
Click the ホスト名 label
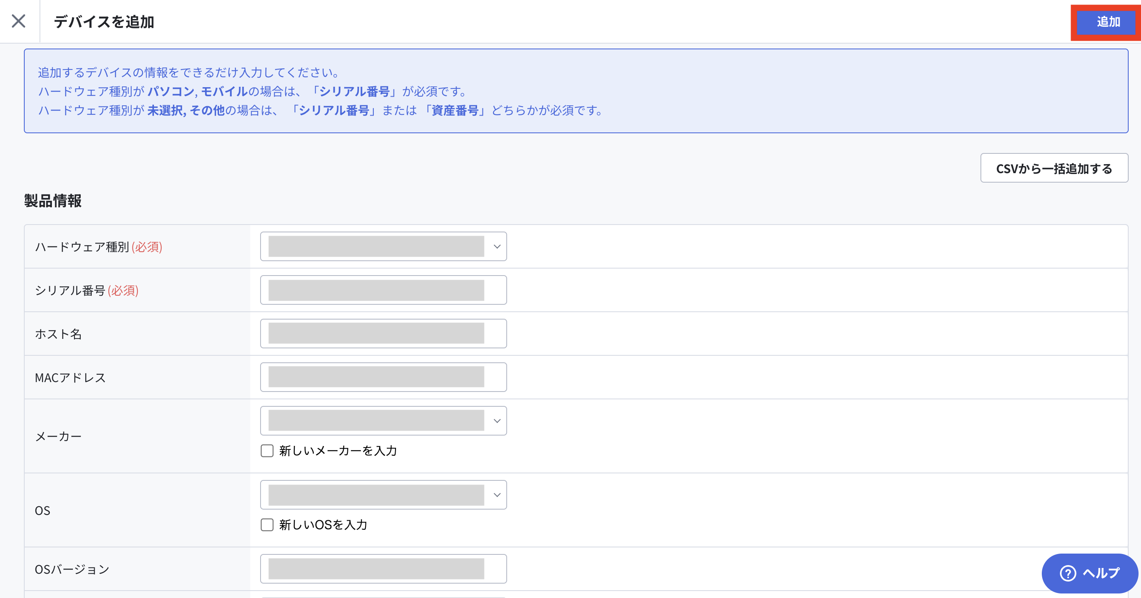[x=58, y=334]
